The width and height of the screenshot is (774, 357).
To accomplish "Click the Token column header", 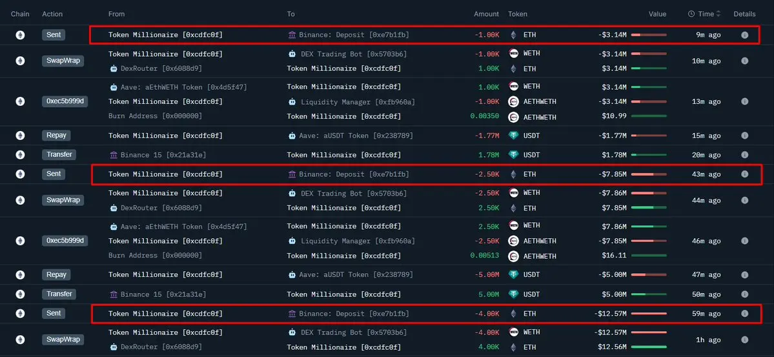I will [x=518, y=14].
